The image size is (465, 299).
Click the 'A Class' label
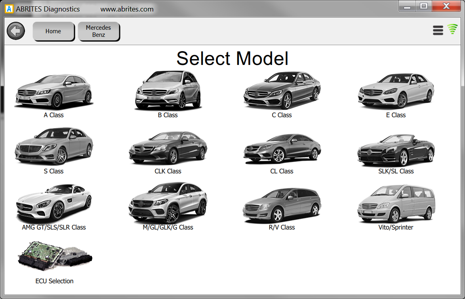click(x=54, y=115)
